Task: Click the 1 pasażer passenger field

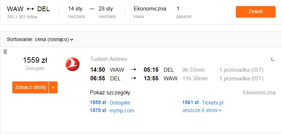Action: (184, 12)
